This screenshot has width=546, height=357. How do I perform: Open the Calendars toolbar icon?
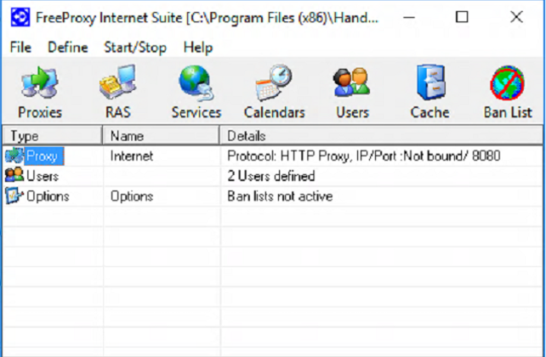pos(274,92)
